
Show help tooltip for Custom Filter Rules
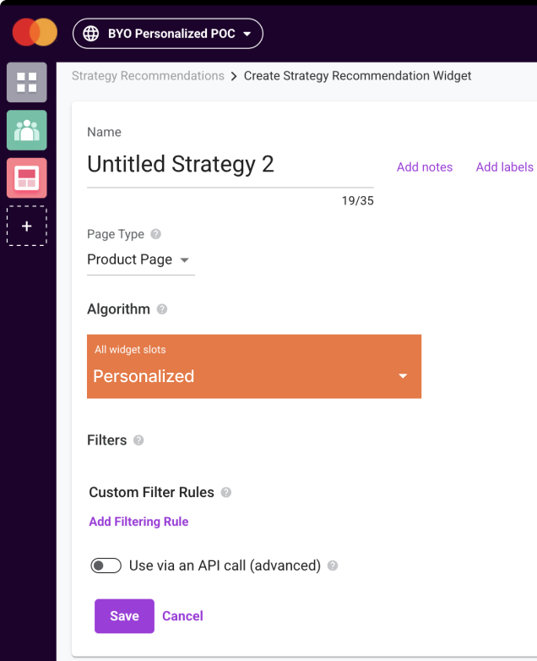[226, 493]
